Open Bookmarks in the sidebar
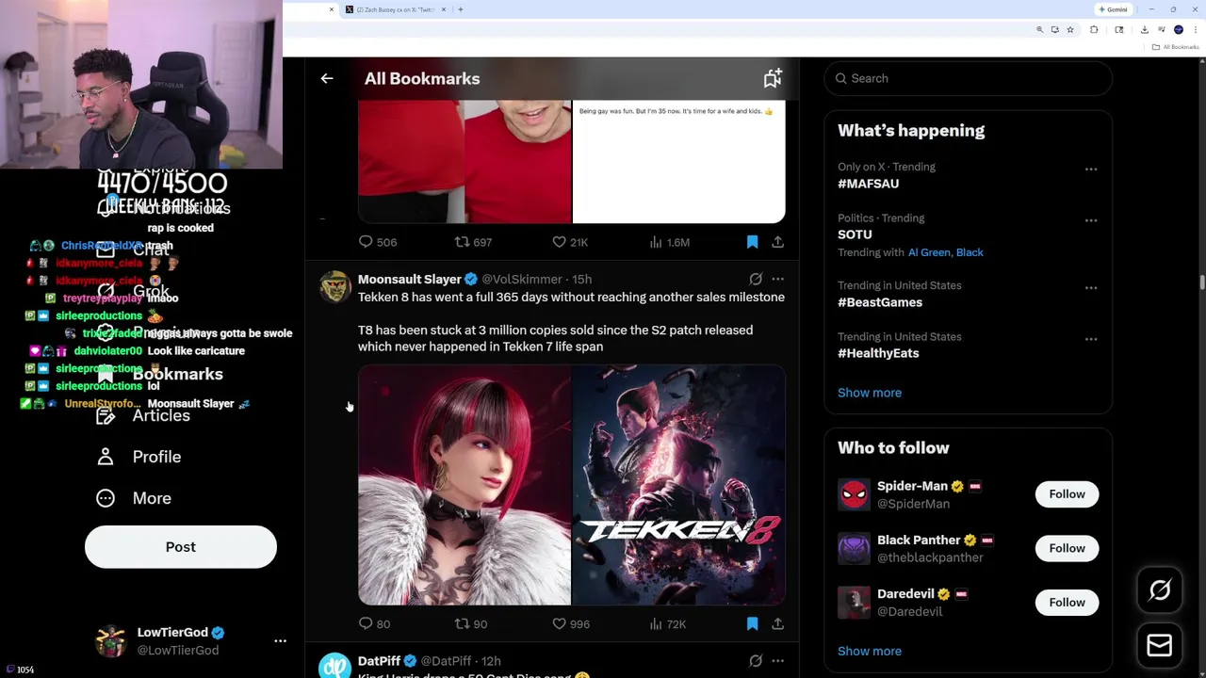Screen dimensions: 1206x678 [160, 374]
